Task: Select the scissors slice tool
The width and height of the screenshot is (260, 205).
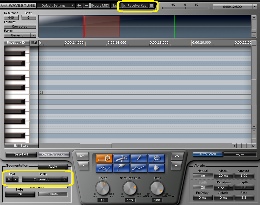Action: coord(121,158)
